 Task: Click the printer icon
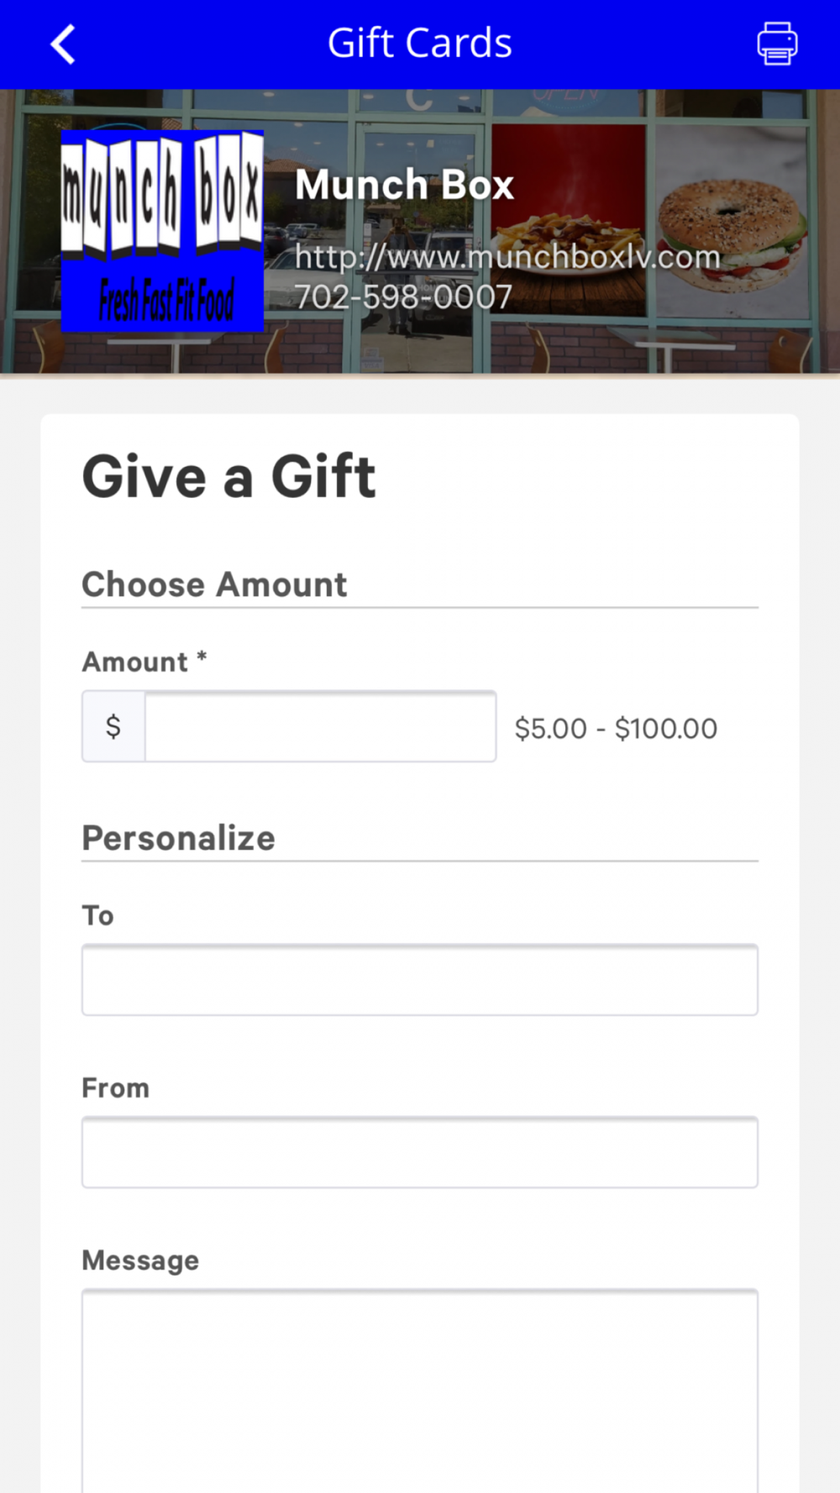(777, 44)
